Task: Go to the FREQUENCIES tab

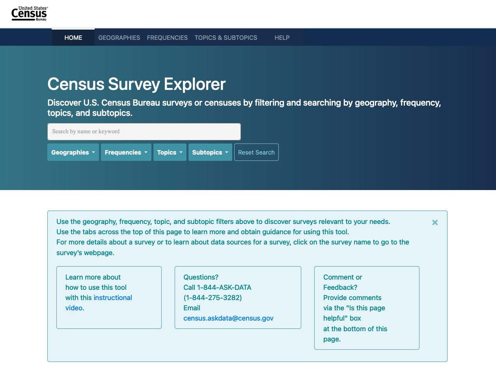Action: [x=167, y=38]
